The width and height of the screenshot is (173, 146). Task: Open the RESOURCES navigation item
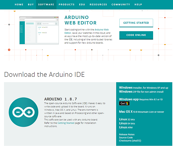pyautogui.click(x=98, y=5)
